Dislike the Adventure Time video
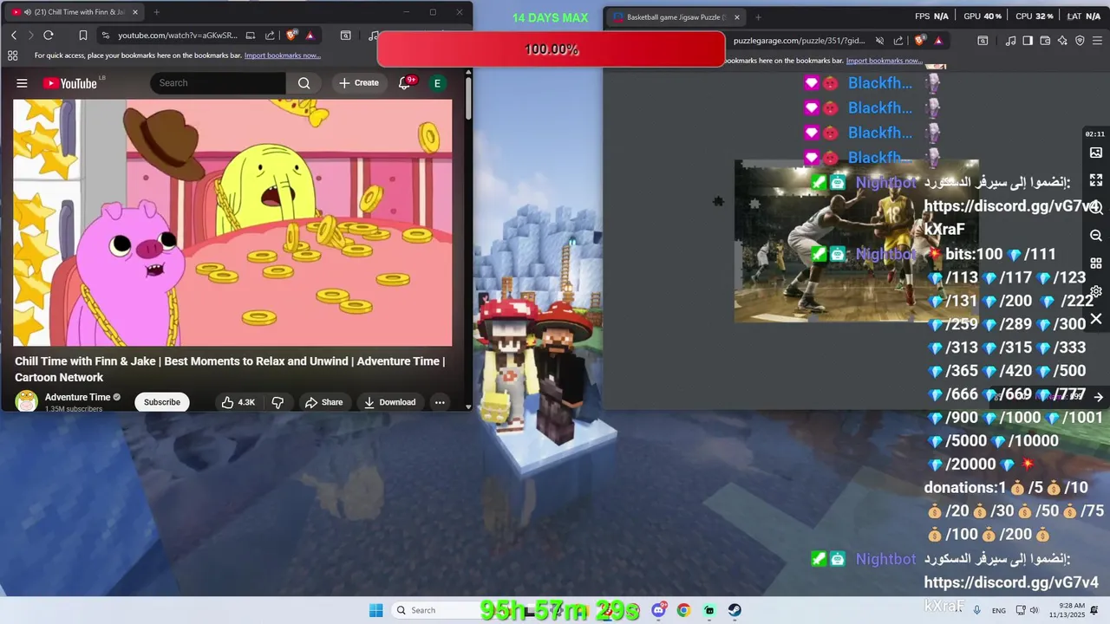 277,402
